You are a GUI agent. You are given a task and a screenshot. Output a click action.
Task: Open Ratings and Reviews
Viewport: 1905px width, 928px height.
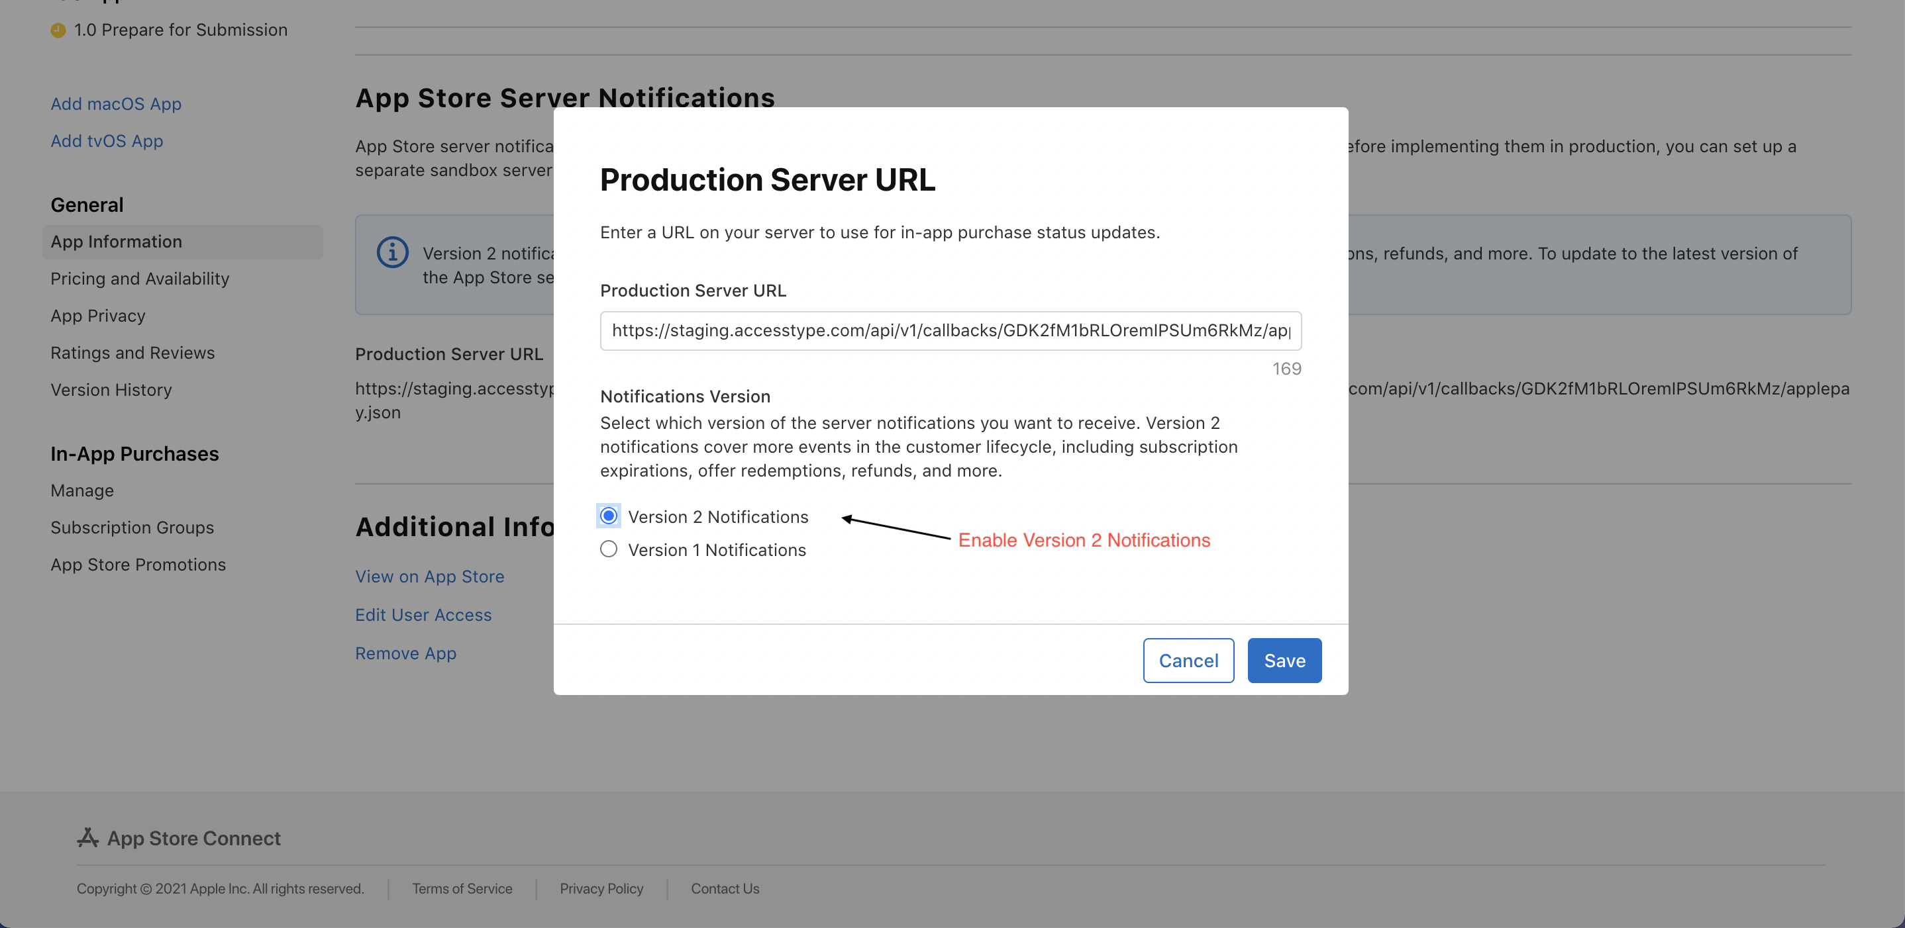pos(132,352)
